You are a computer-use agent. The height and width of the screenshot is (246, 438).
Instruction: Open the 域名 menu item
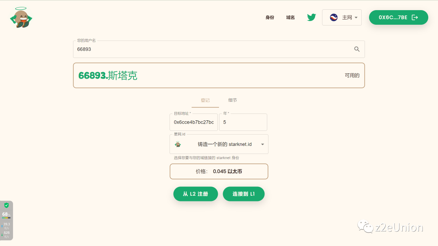coord(290,17)
